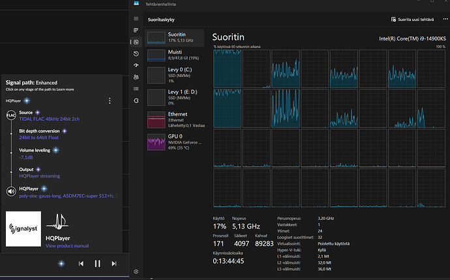
Task: Click the Signalyst logo thumbnail
Action: [23, 229]
